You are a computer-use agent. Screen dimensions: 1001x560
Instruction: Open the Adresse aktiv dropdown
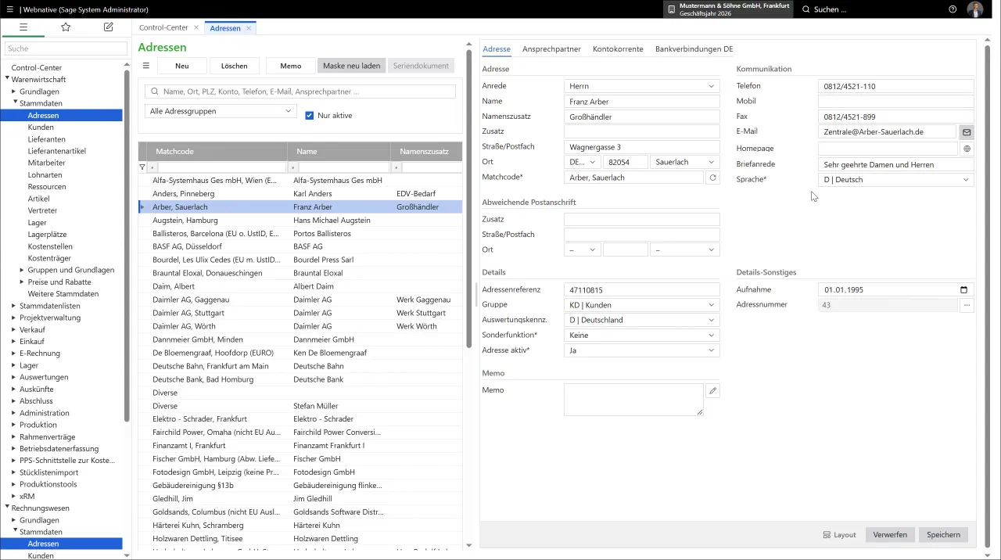click(641, 350)
